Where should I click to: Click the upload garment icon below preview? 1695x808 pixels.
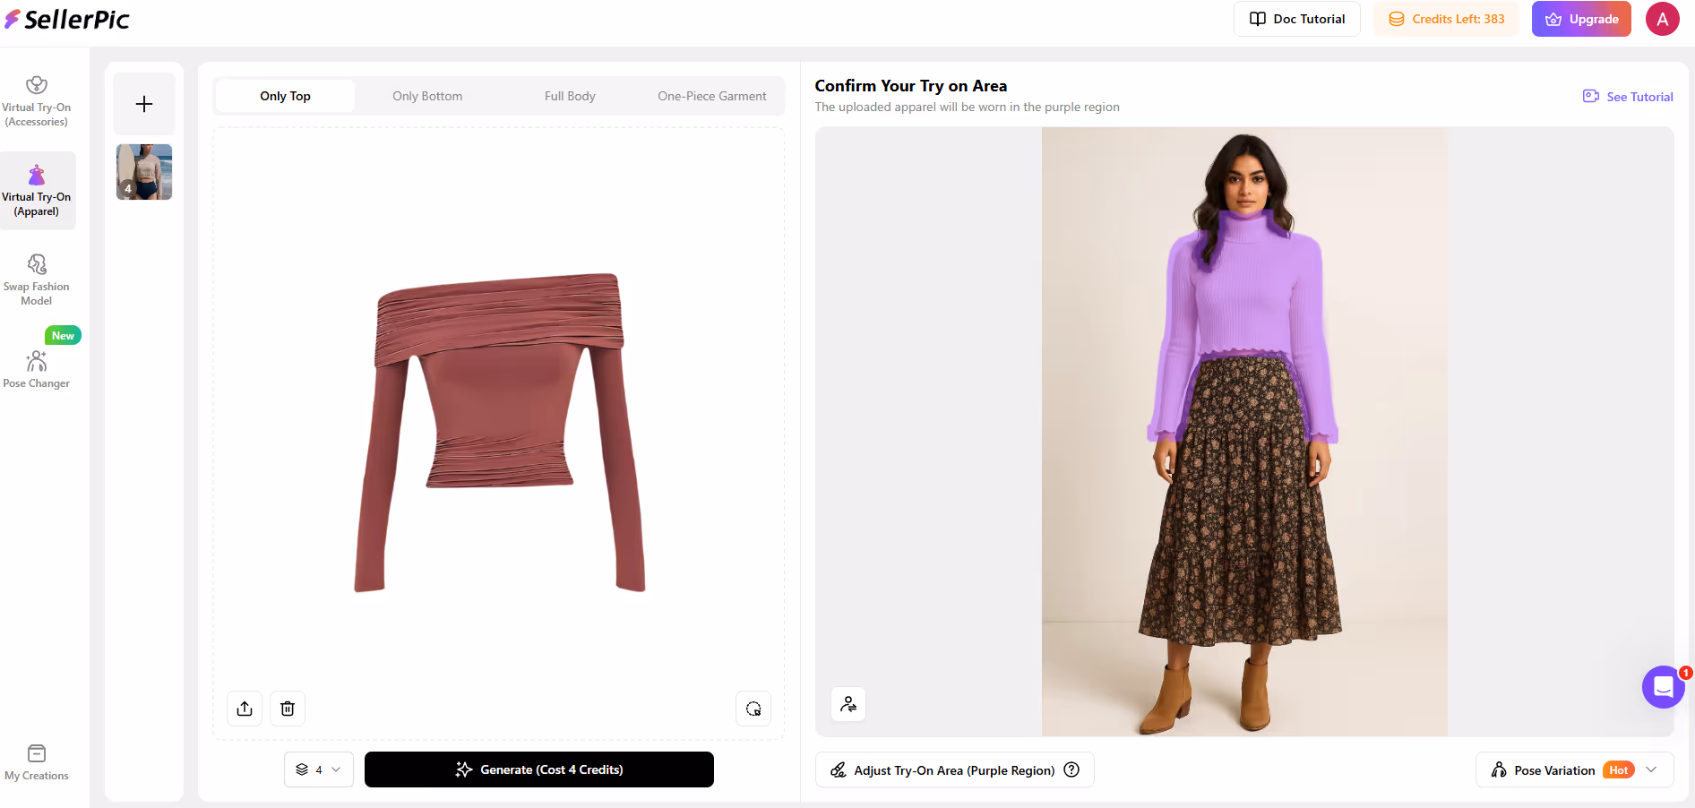coord(245,709)
